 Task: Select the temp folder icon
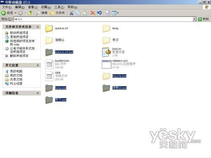point(106,28)
